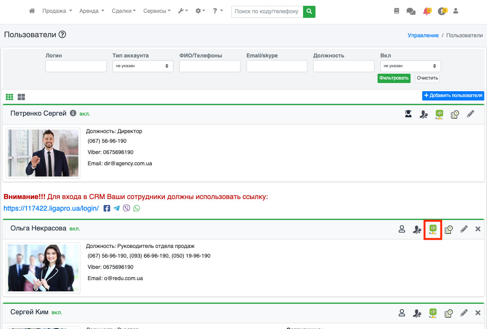The height and width of the screenshot is (329, 487).
Task: Share login link via Viber icon
Action: 127,208
